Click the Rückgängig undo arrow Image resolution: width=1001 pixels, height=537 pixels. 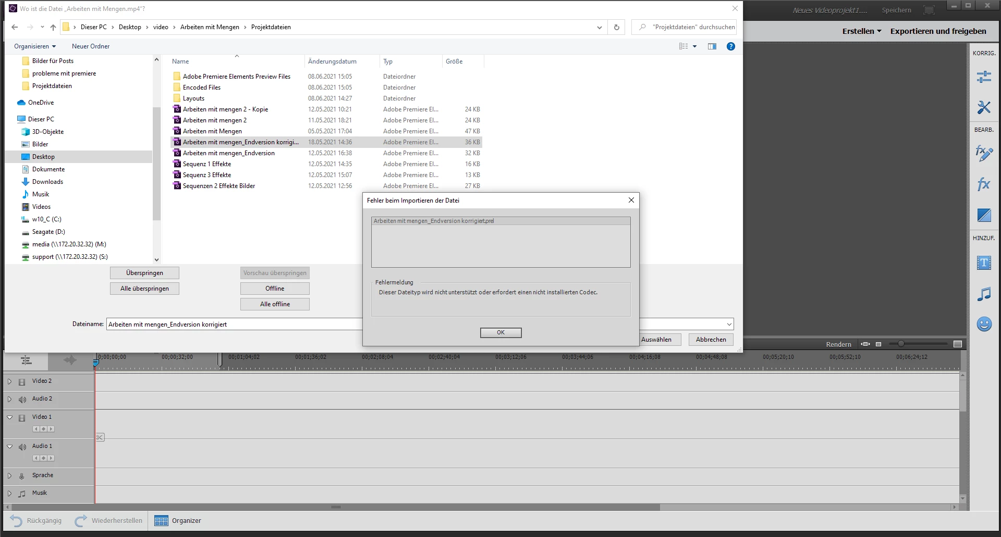pos(17,521)
